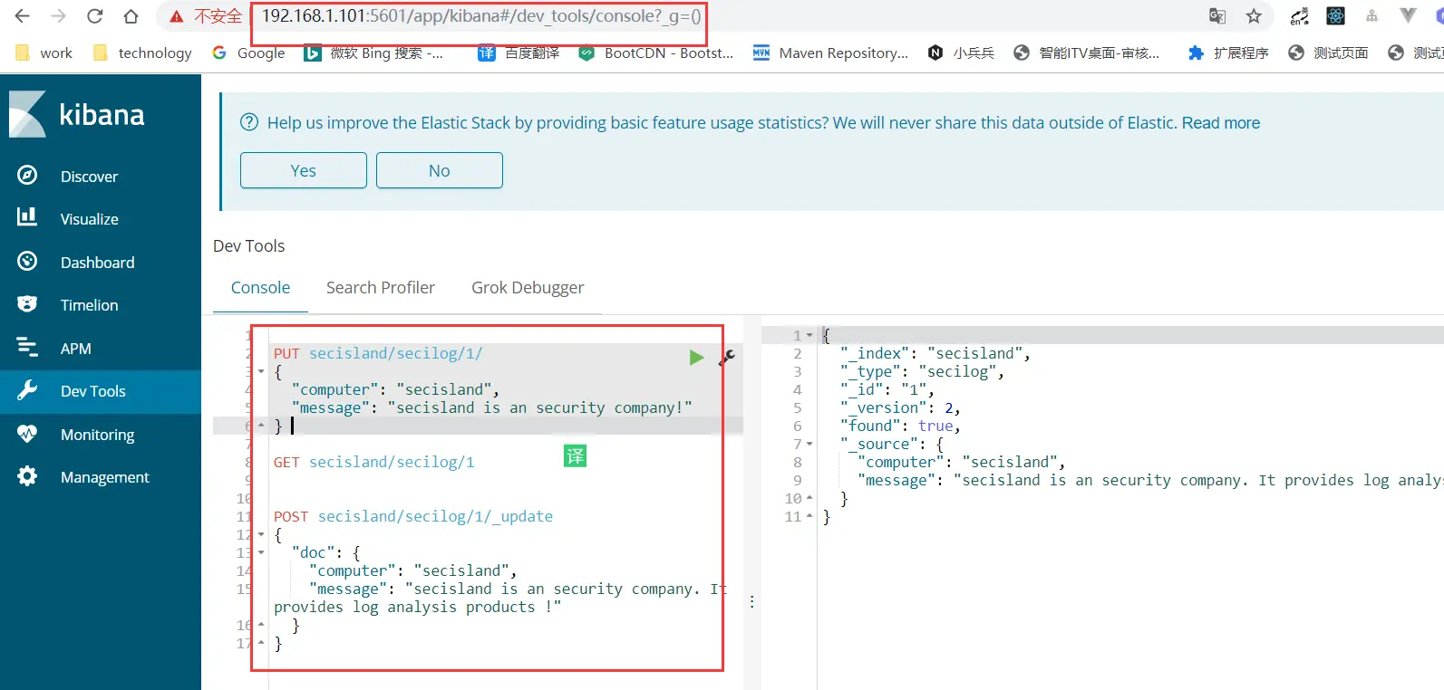Click the browser address bar URL
The image size is (1444, 690).
tap(481, 16)
